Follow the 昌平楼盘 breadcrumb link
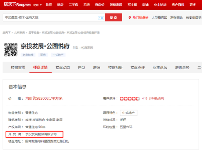 point(34,33)
